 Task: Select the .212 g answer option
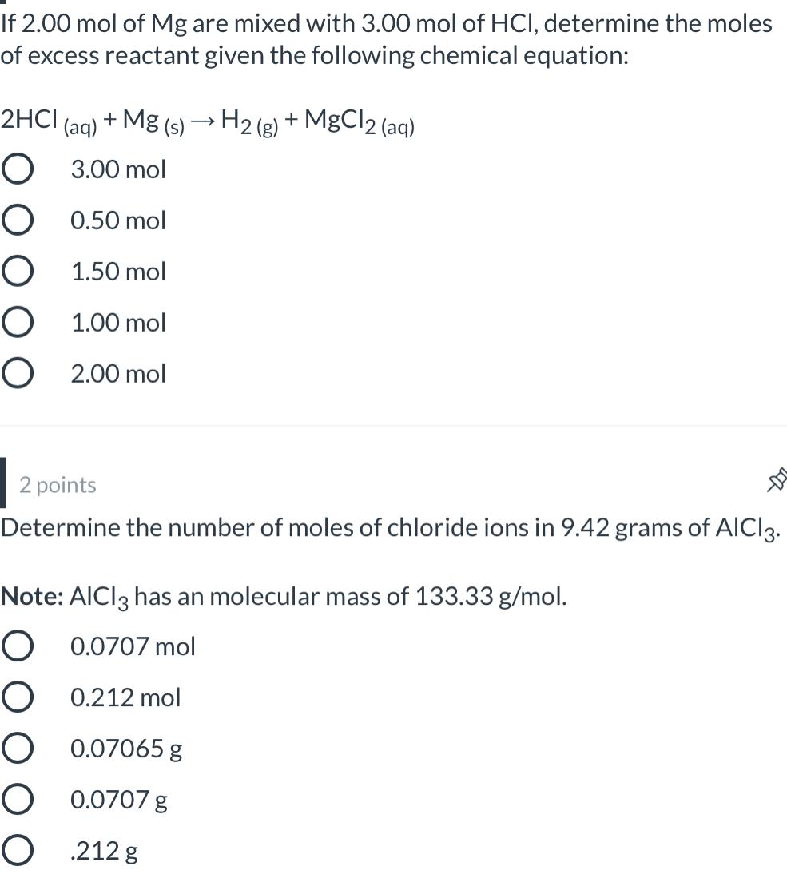pyautogui.click(x=19, y=850)
